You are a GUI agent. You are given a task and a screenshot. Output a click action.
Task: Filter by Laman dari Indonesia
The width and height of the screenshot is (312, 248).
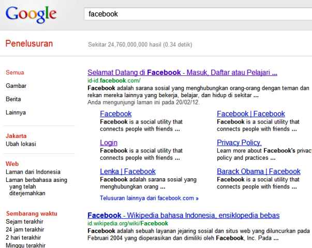[33, 172]
